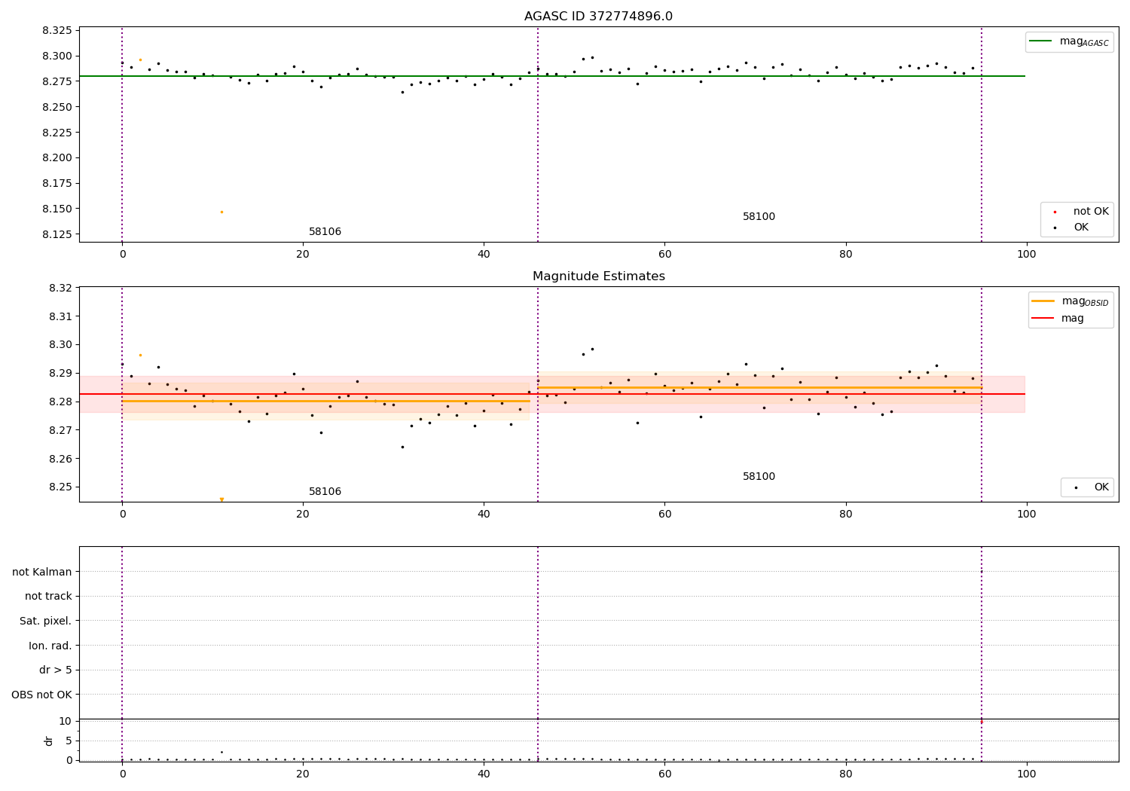This screenshot has width=1130, height=791.
Task: Select the mag AGASC legend entry
Action: point(1069,41)
